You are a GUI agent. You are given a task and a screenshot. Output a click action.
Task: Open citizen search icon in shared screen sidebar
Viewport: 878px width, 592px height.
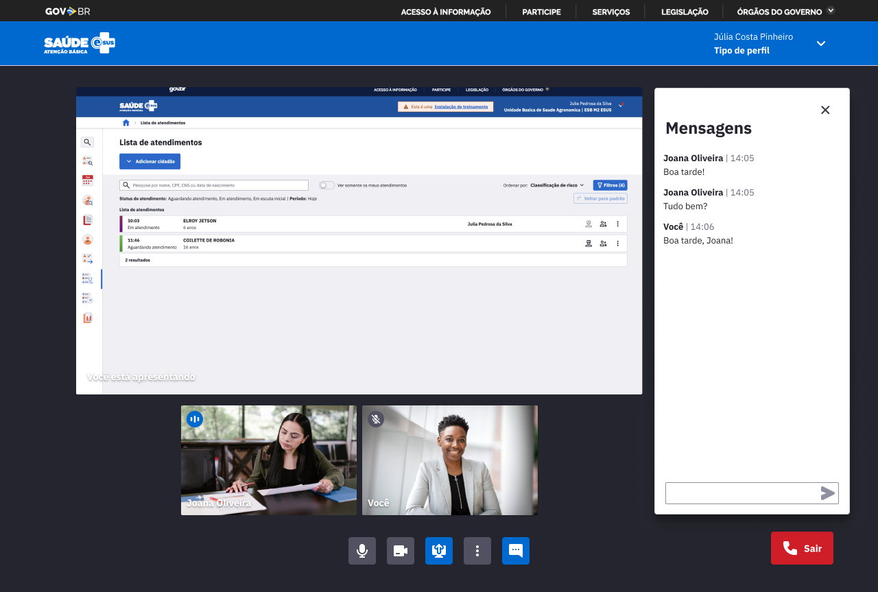[87, 161]
